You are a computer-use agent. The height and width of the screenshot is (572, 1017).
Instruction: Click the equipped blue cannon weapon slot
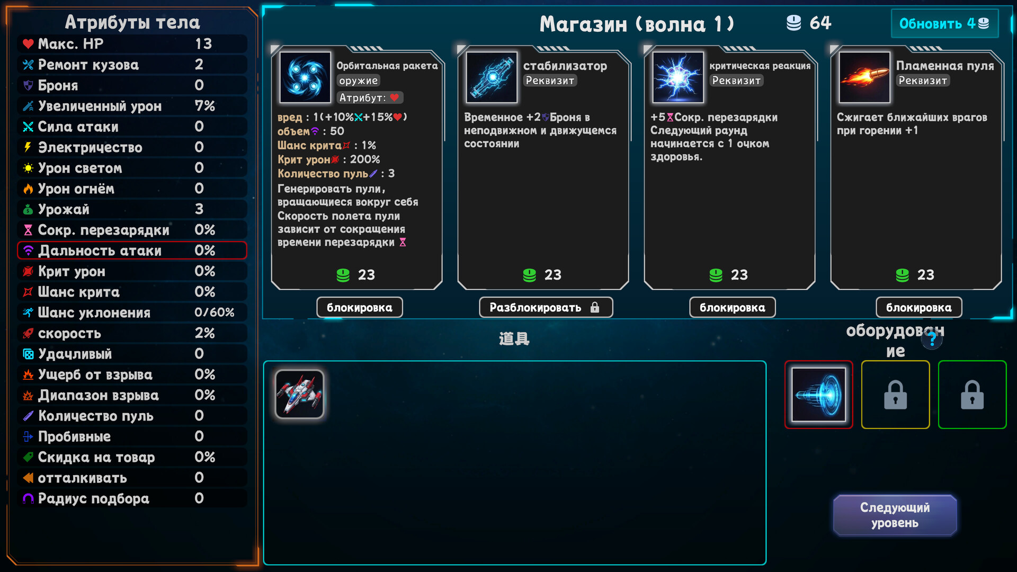click(x=818, y=395)
